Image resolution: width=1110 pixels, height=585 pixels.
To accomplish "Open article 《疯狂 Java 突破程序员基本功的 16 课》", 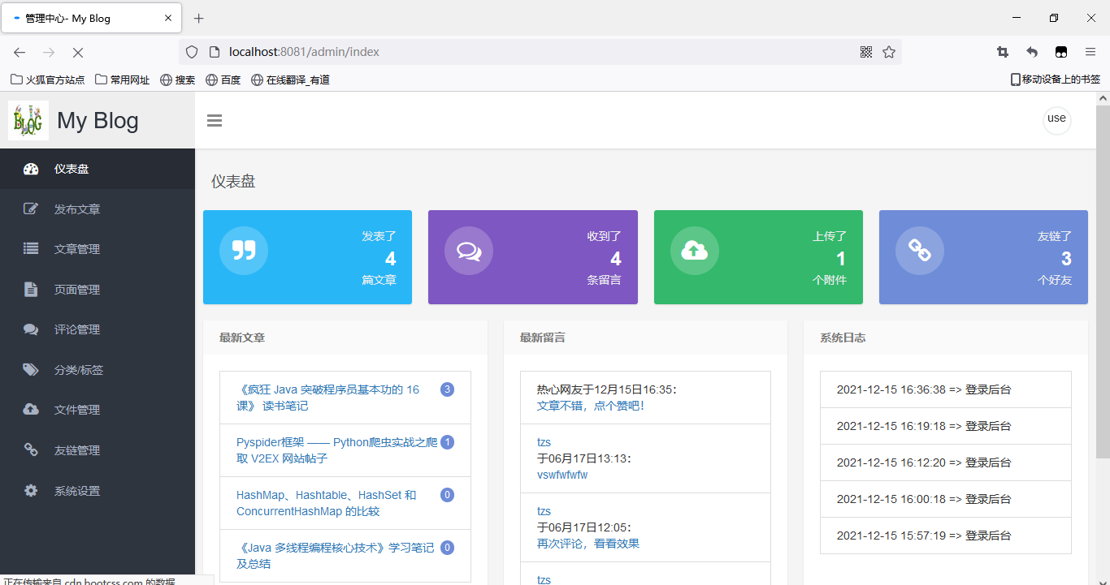I will click(328, 398).
